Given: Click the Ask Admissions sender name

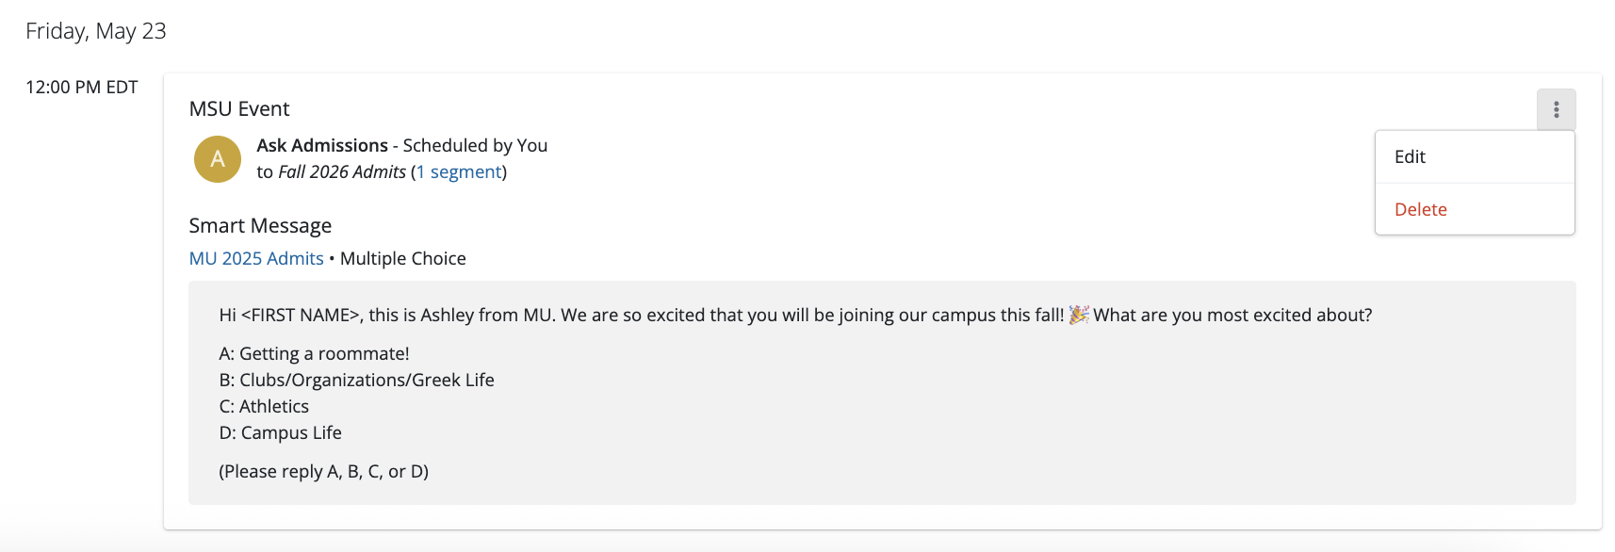Looking at the screenshot, I should tap(322, 146).
